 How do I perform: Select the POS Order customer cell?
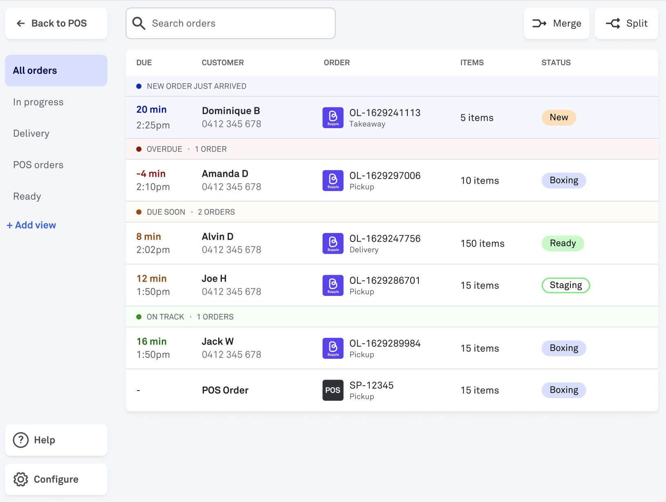pos(225,390)
